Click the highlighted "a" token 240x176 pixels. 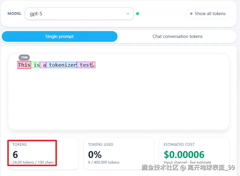point(43,65)
